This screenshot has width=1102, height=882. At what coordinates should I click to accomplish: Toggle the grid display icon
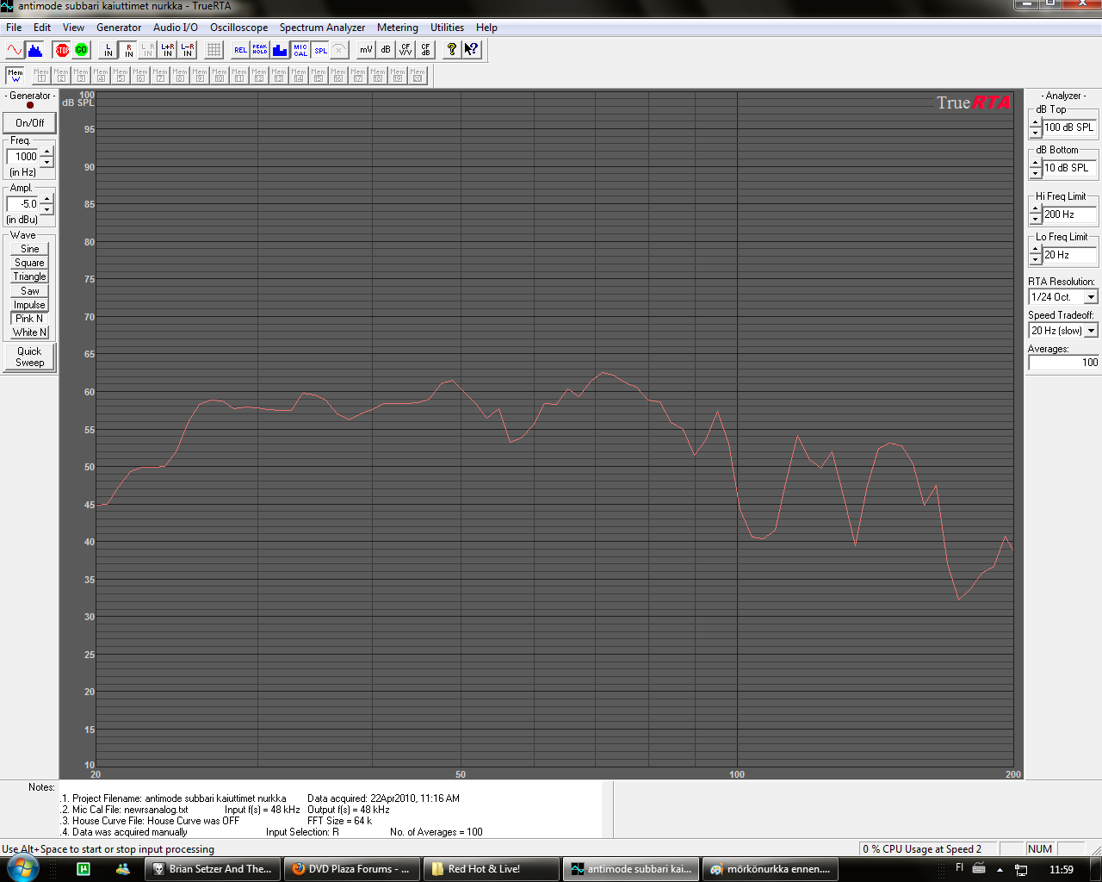pos(214,50)
